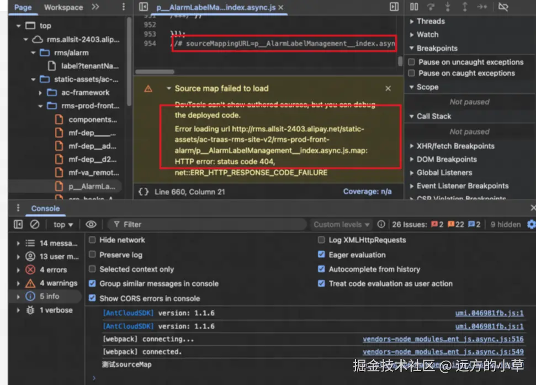Open vendors-node_modules link ending :516
This screenshot has width=536, height=385.
pyautogui.click(x=443, y=339)
